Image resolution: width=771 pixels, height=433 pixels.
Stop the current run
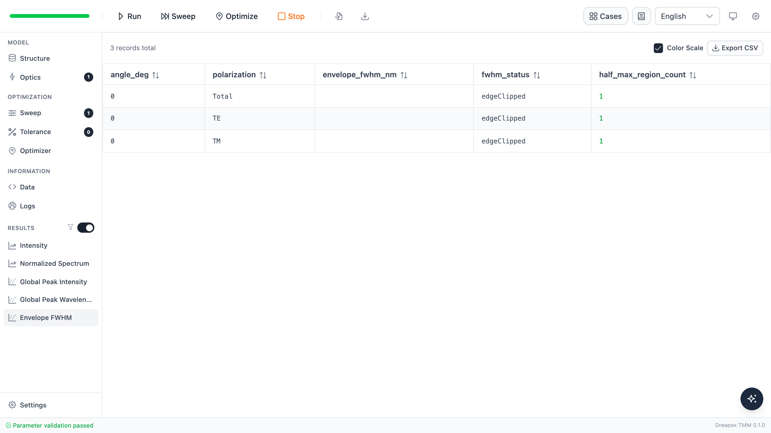(x=291, y=16)
